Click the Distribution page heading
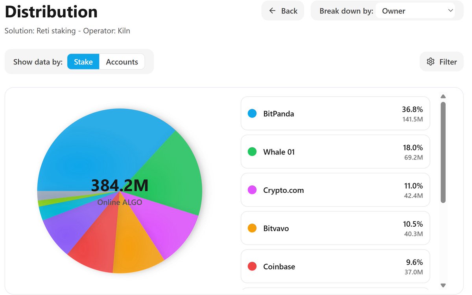Image resolution: width=472 pixels, height=295 pixels. pos(51,12)
